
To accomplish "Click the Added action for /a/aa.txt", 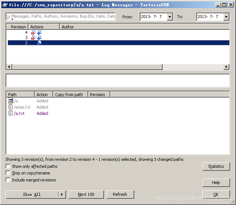I will click(x=42, y=107).
